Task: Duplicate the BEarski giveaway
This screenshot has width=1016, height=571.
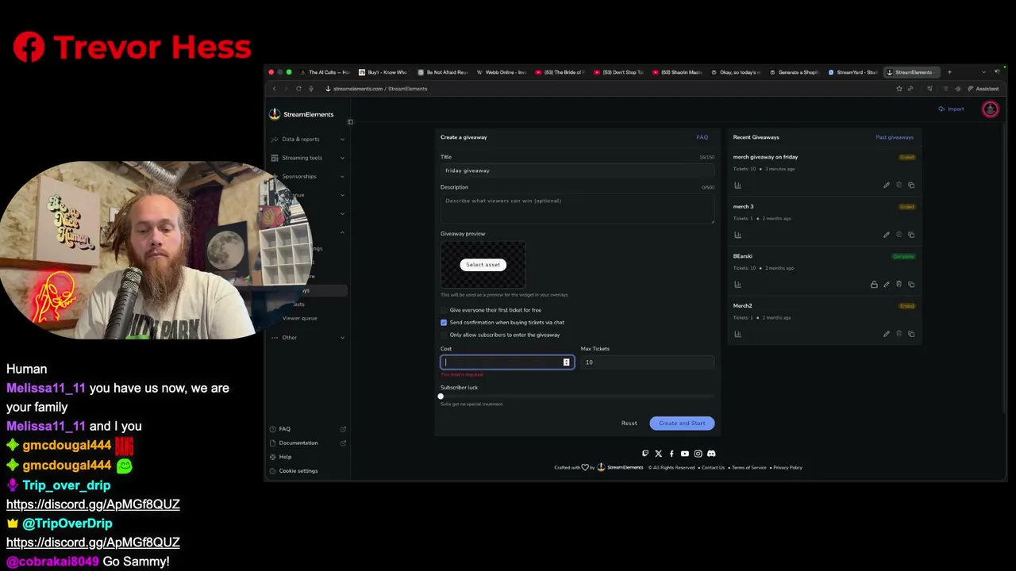Action: [x=911, y=285]
